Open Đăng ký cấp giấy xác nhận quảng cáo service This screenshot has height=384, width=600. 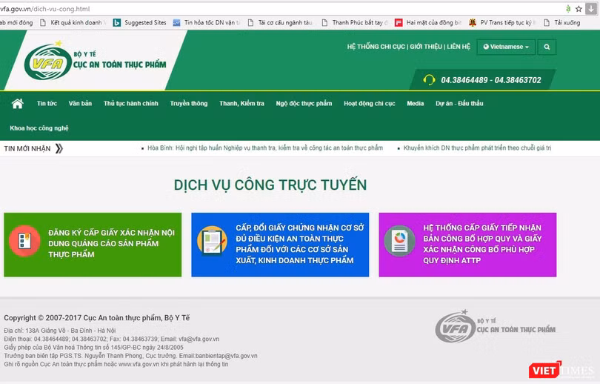point(93,245)
